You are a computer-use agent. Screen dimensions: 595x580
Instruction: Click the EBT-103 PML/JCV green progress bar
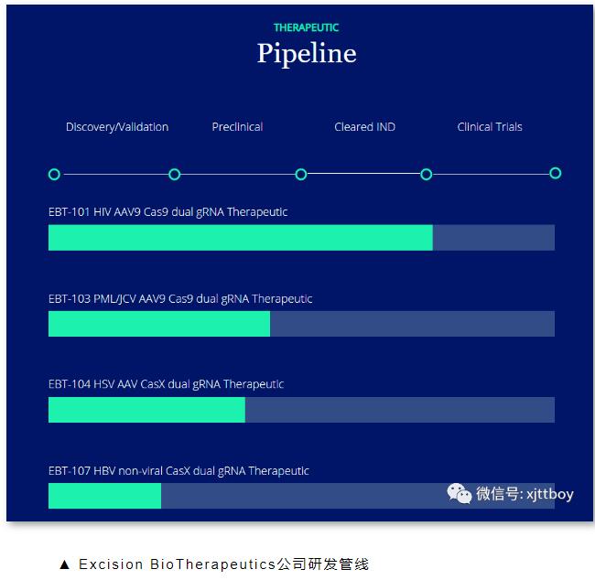tap(159, 324)
